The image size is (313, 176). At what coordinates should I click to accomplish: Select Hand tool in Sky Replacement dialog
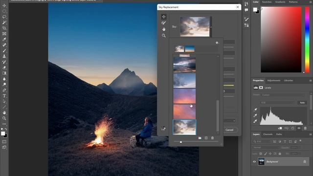click(x=164, y=29)
